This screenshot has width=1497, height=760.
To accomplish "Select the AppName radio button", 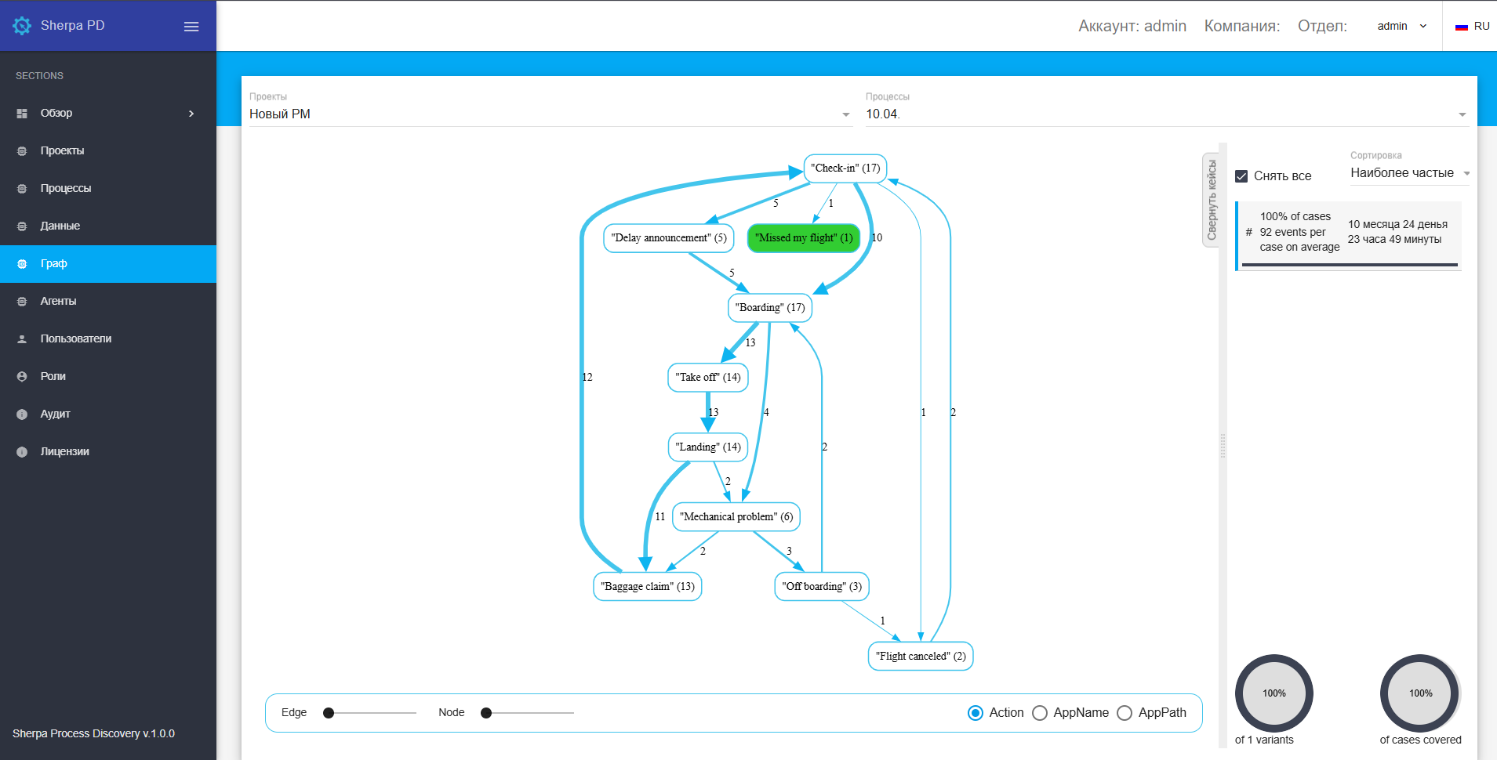I will point(1040,713).
